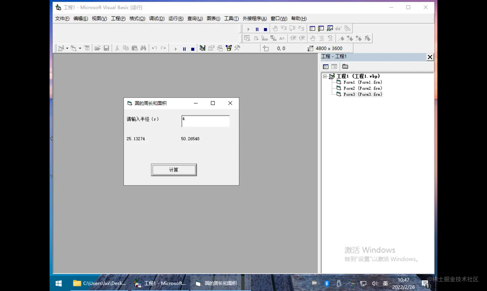Open the 调试(D) menu
This screenshot has height=291, width=487.
[157, 18]
